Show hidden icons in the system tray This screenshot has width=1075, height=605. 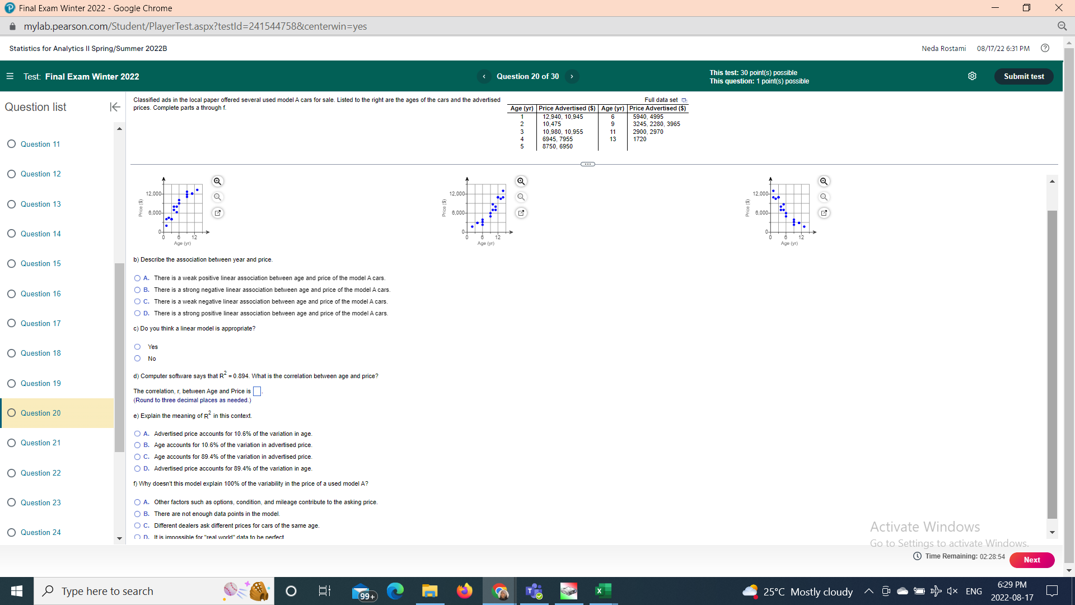tap(869, 590)
